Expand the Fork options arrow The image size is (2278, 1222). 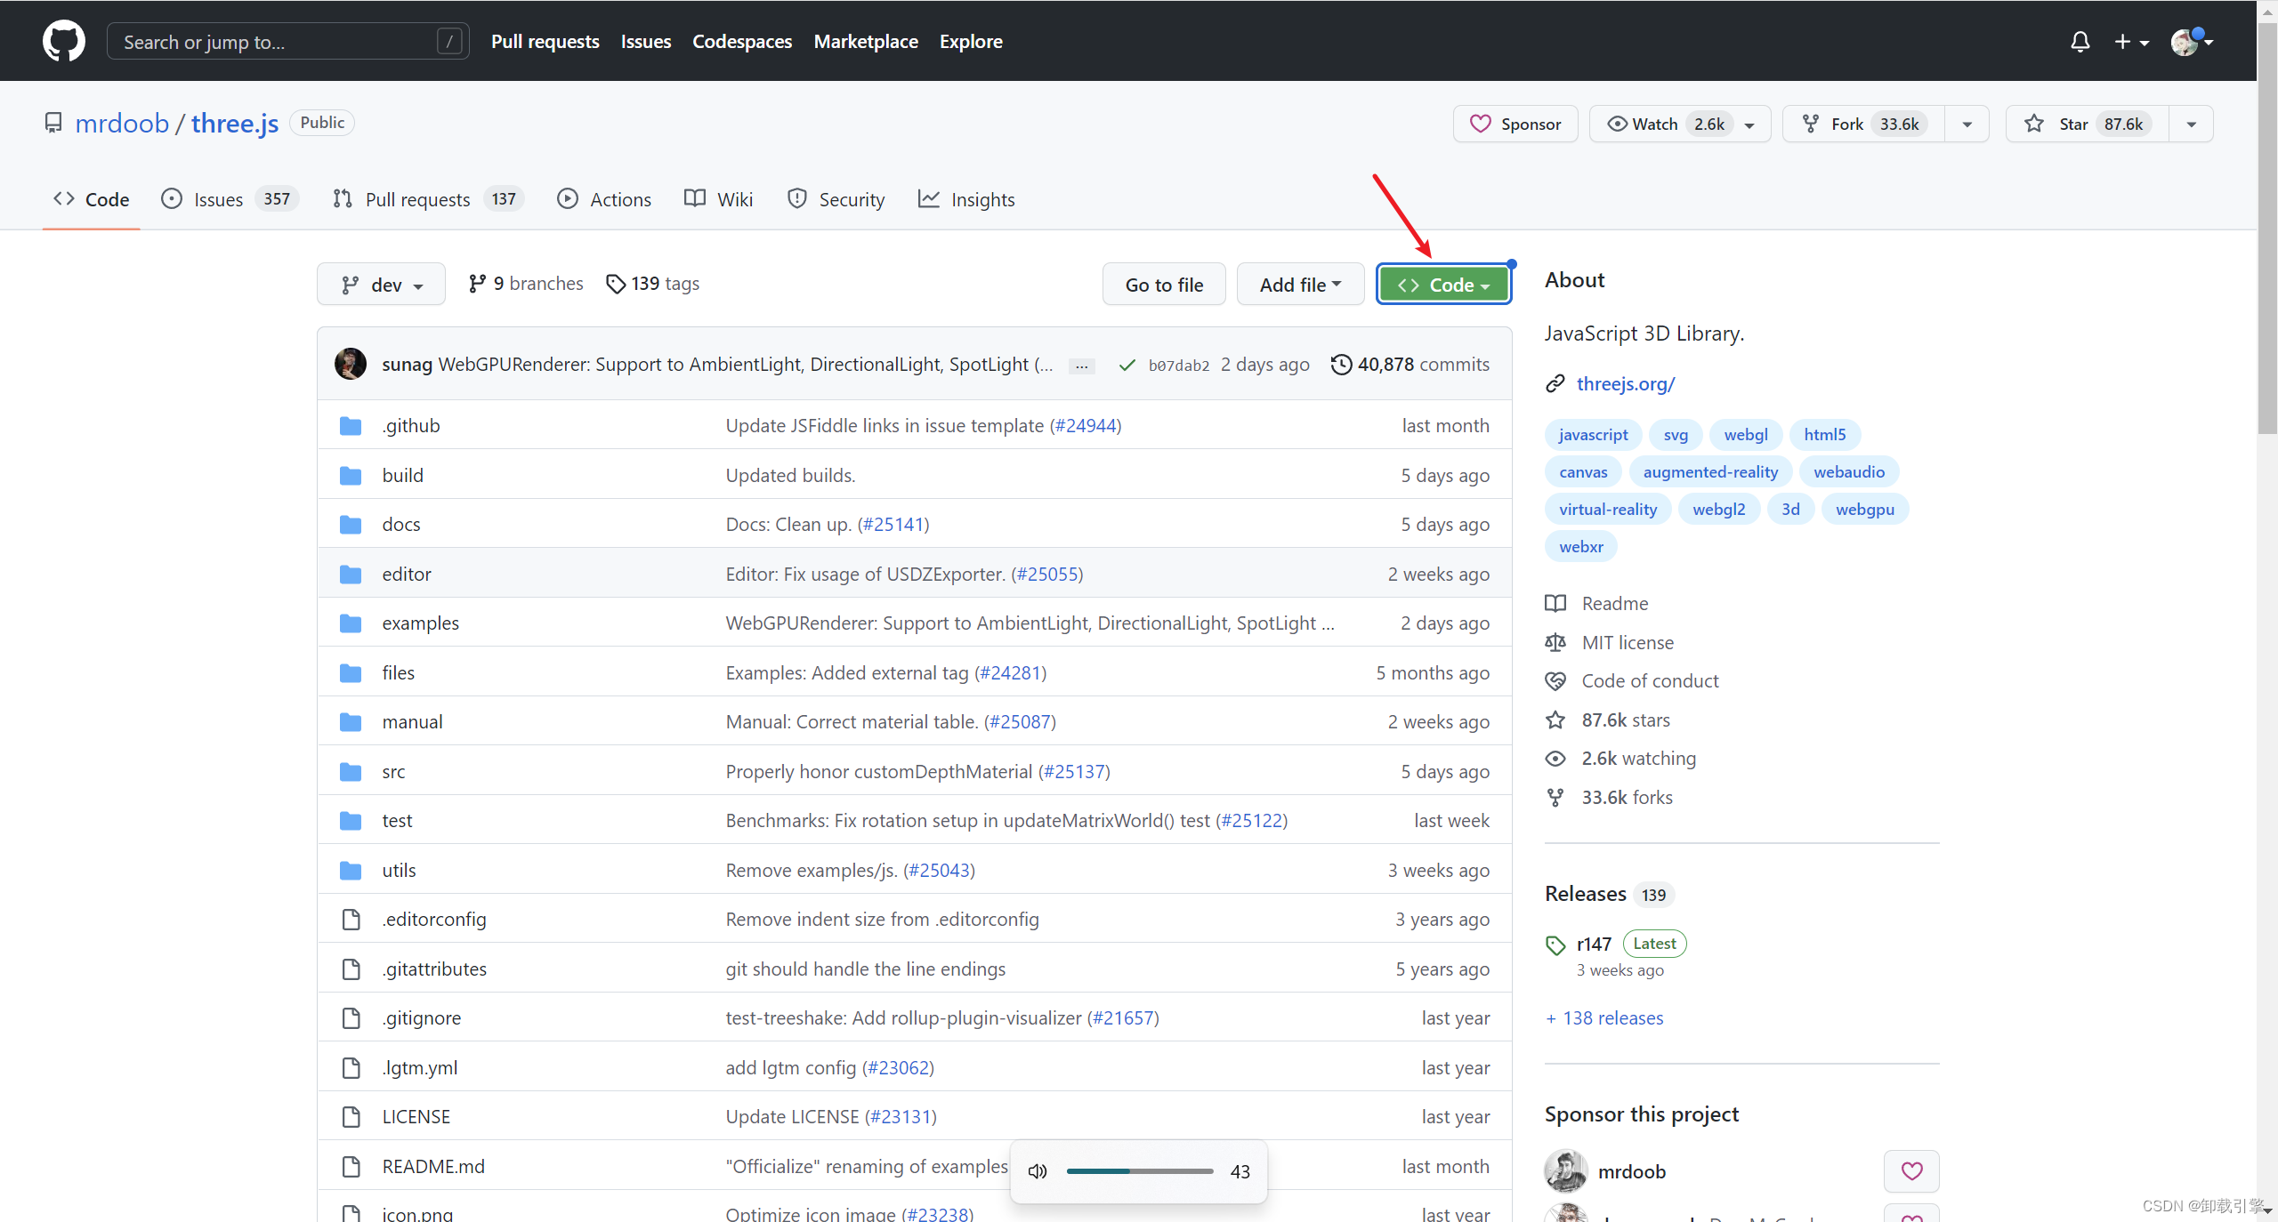pos(1967,124)
